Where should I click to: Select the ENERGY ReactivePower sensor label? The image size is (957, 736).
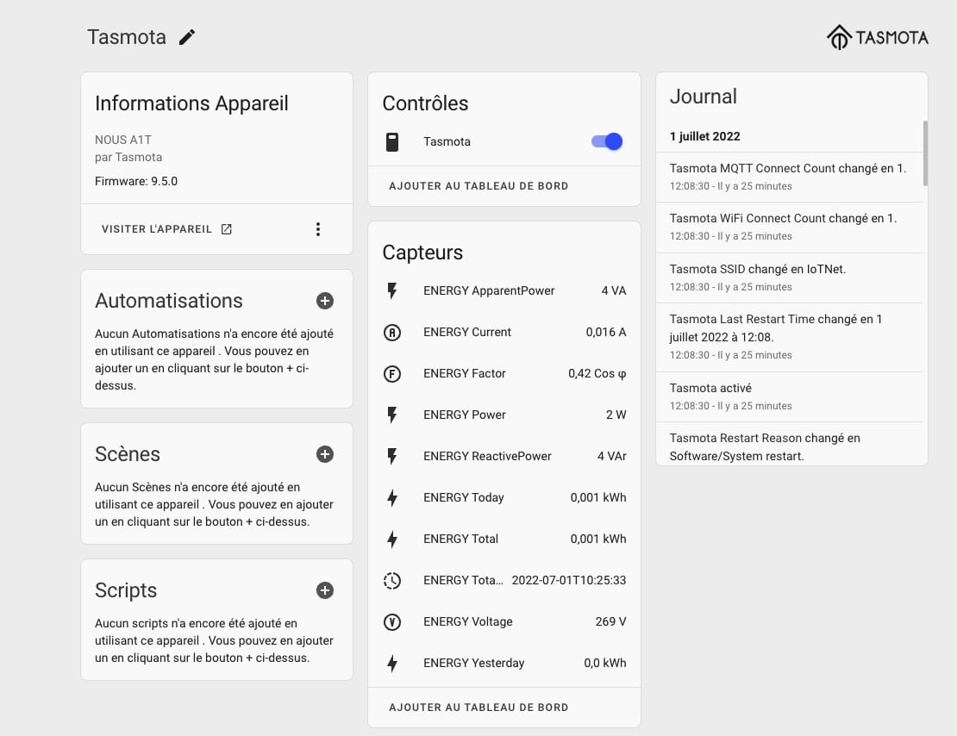tap(487, 456)
